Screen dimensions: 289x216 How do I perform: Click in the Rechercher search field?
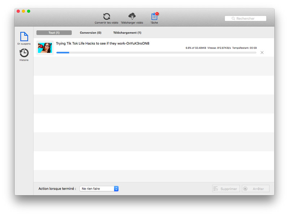[245, 19]
